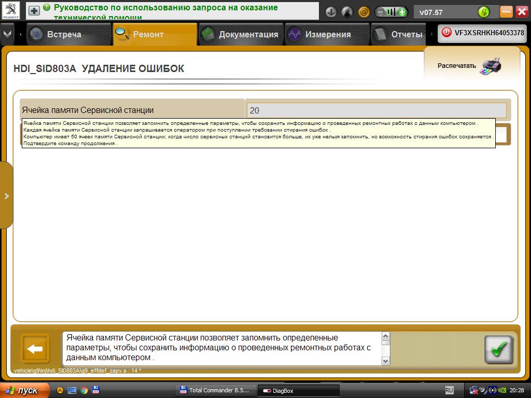Click the red power icon beside VIN
Viewport: 531px width, 398px height.
[446, 33]
